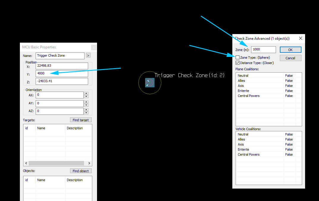Confirm the dialog with OK button
319x201 pixels.
(291, 50)
